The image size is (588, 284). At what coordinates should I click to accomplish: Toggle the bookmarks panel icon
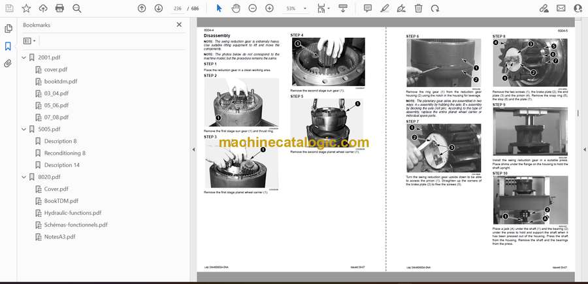(8, 46)
